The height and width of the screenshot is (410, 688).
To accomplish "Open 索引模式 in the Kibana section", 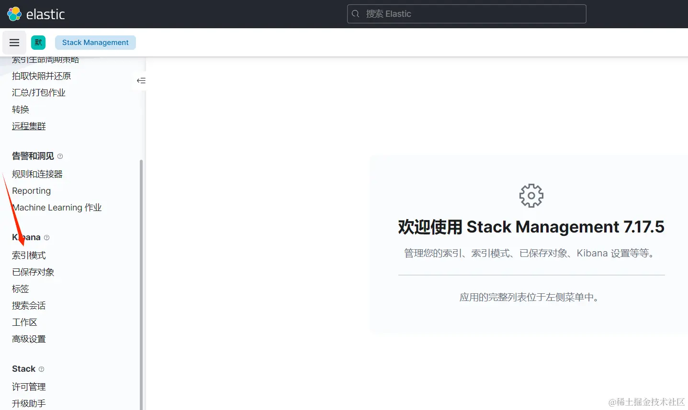I will [x=28, y=255].
